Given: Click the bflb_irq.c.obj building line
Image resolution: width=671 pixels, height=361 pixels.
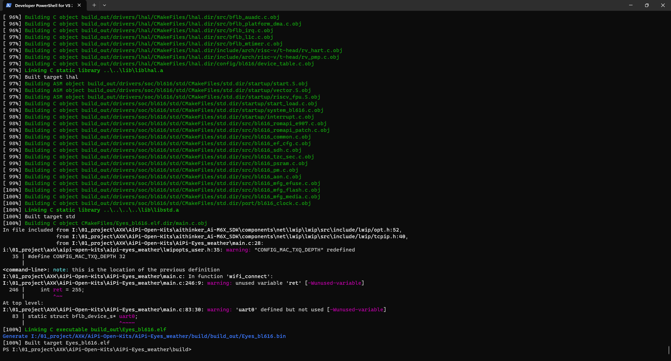Looking at the screenshot, I should point(138,30).
